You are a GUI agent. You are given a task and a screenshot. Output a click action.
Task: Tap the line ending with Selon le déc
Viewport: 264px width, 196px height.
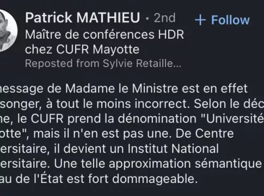point(132,104)
